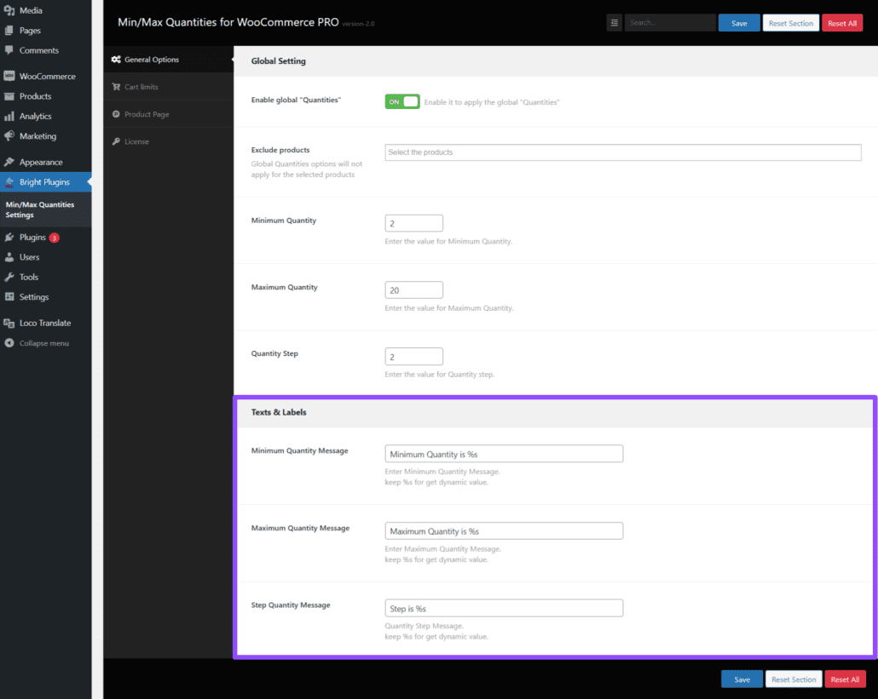878x699 pixels.
Task: Open the Plugins menu with update badge
Action: pos(34,238)
